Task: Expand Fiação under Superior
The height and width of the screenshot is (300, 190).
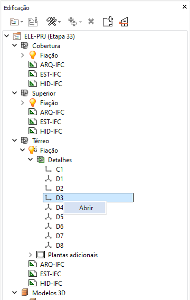Action: (x=23, y=103)
